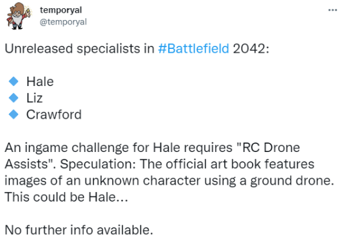Open the tweet's three-dot more options menu

(x=333, y=10)
